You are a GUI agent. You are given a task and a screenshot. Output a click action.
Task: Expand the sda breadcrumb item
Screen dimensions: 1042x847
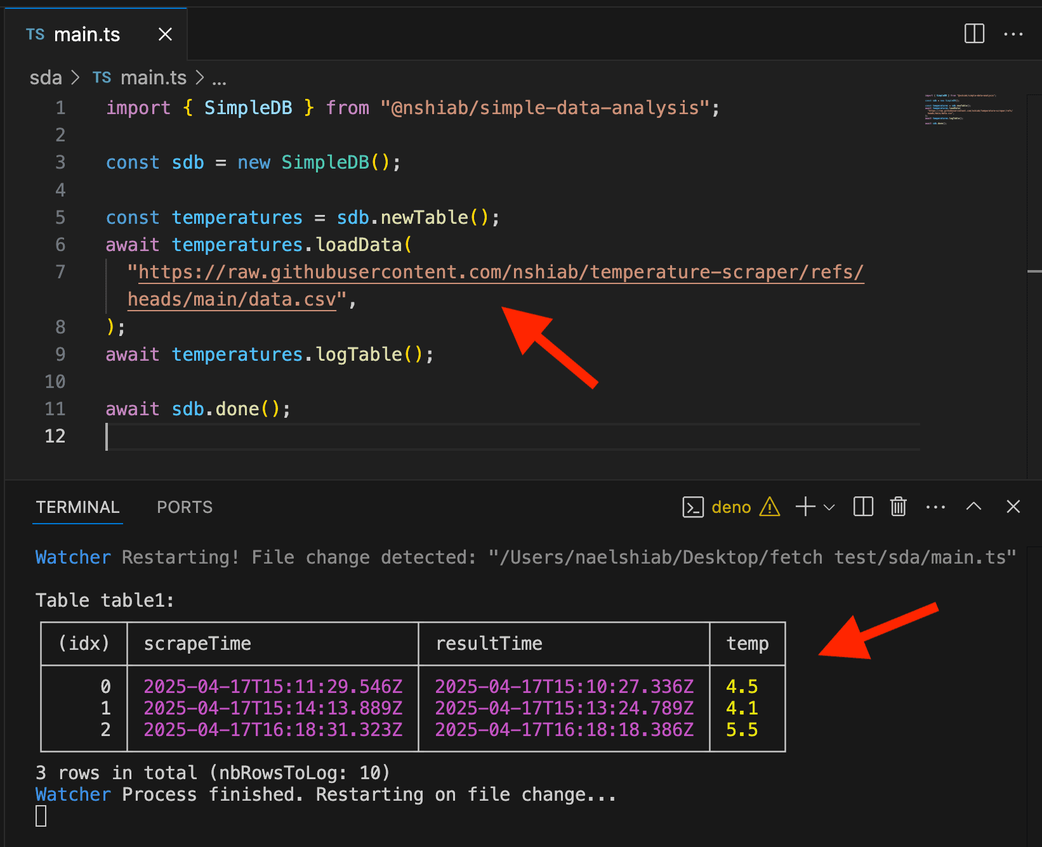[45, 77]
